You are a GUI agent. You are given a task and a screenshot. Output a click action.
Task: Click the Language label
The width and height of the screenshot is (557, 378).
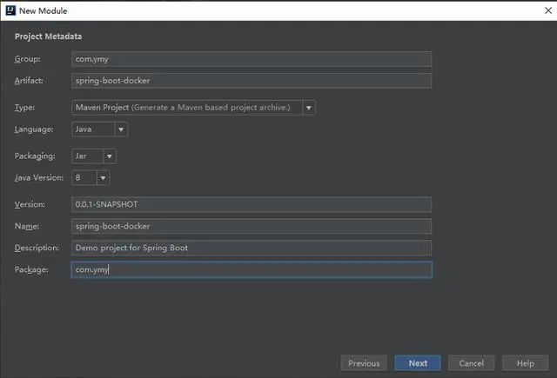(34, 129)
